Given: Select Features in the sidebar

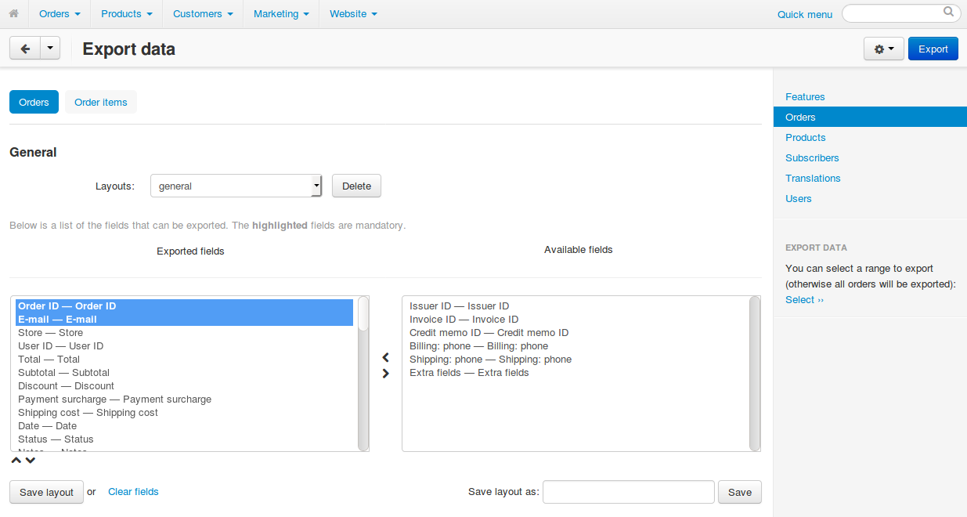Looking at the screenshot, I should coord(805,97).
